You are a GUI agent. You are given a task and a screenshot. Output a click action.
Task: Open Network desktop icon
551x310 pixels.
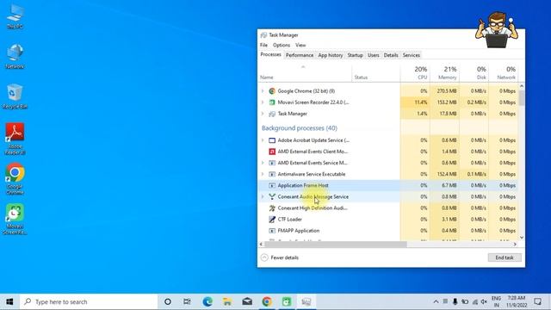15,56
